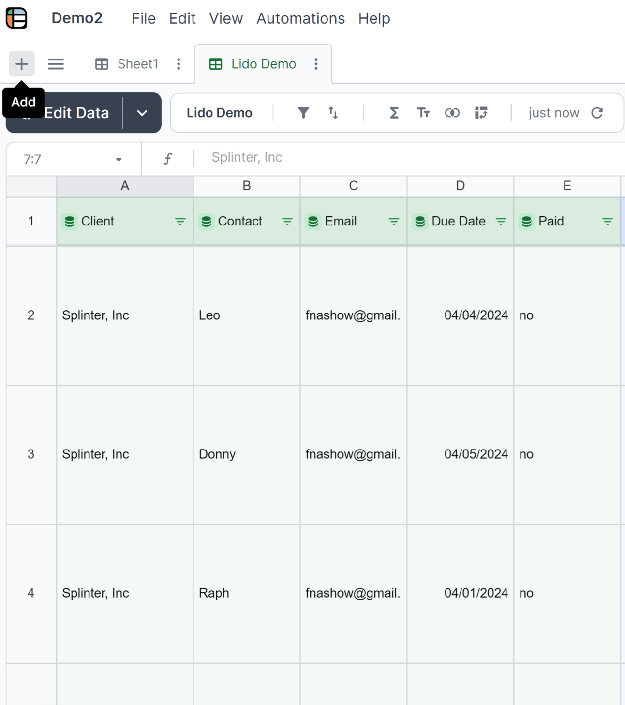The image size is (625, 705).
Task: Expand the Edit Data dropdown arrow
Action: 142,113
